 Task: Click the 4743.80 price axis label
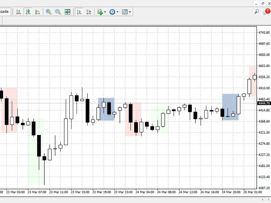264,32
